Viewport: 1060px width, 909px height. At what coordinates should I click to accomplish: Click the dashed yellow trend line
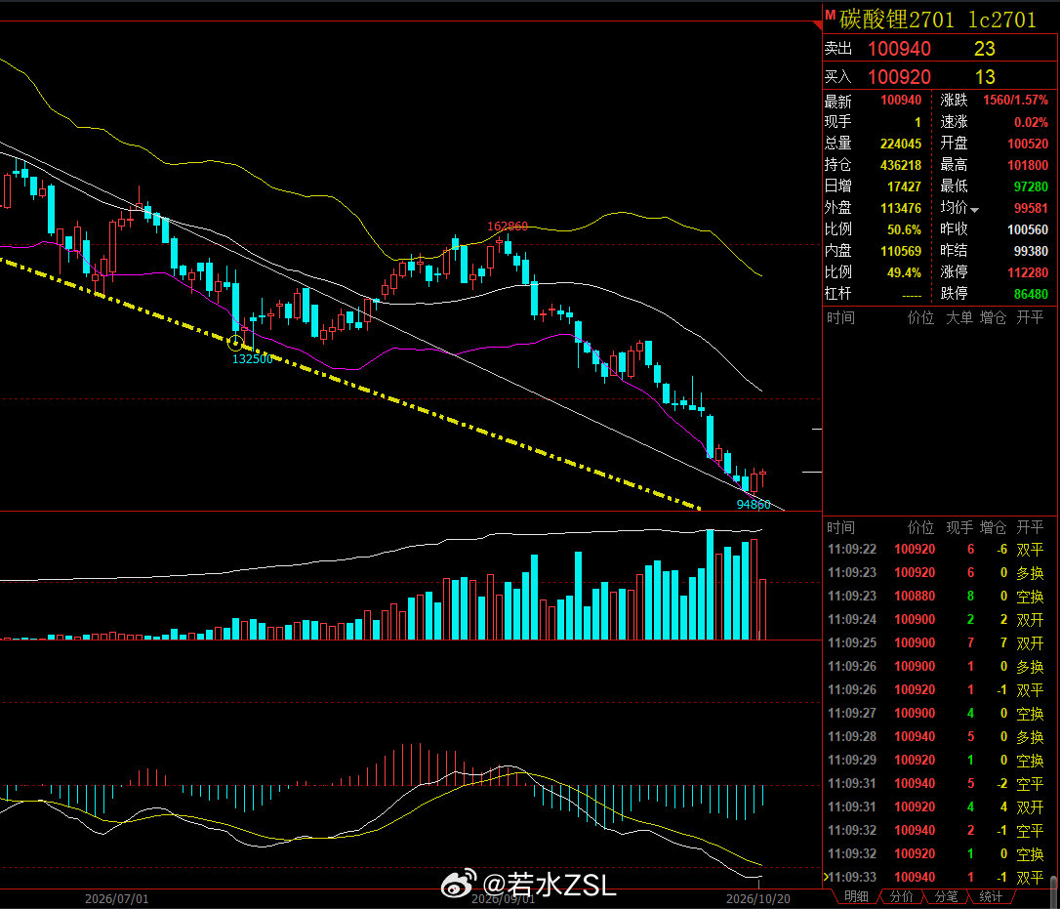(351, 385)
